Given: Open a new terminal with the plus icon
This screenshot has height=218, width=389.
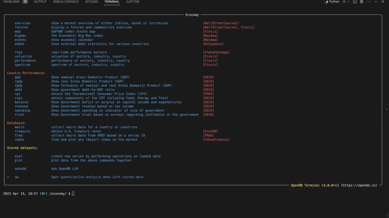Looking at the screenshot, I should click(x=344, y=2).
